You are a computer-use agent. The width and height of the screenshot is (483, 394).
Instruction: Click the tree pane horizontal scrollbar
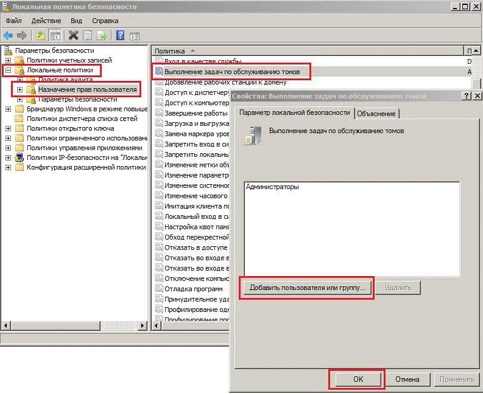73,327
